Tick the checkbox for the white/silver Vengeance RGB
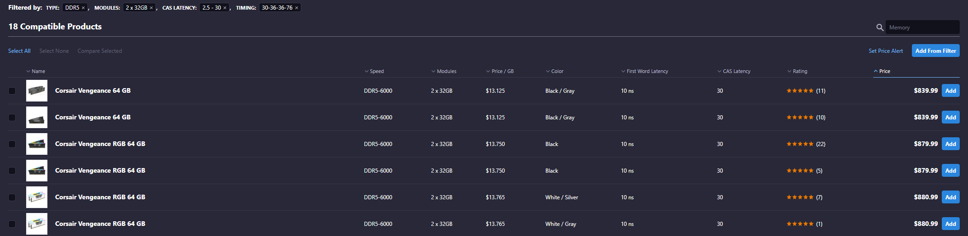This screenshot has width=968, height=236. pos(12,197)
